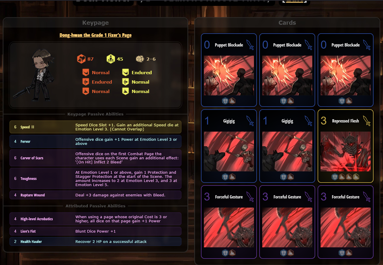Click the yellow stagger resist icon beside 45
Viewport: 383px width, 265px height.
click(111, 59)
